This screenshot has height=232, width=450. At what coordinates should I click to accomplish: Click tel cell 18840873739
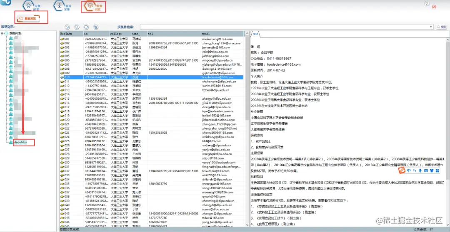point(158,184)
